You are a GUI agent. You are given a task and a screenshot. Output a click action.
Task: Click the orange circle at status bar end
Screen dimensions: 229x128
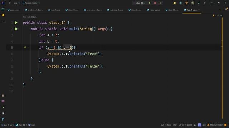click(x=225, y=125)
